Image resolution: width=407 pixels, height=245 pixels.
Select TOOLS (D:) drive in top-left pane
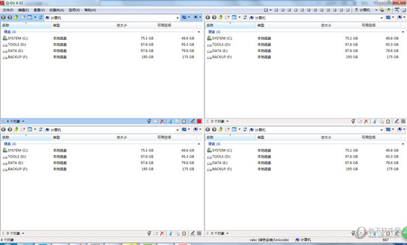pos(14,45)
